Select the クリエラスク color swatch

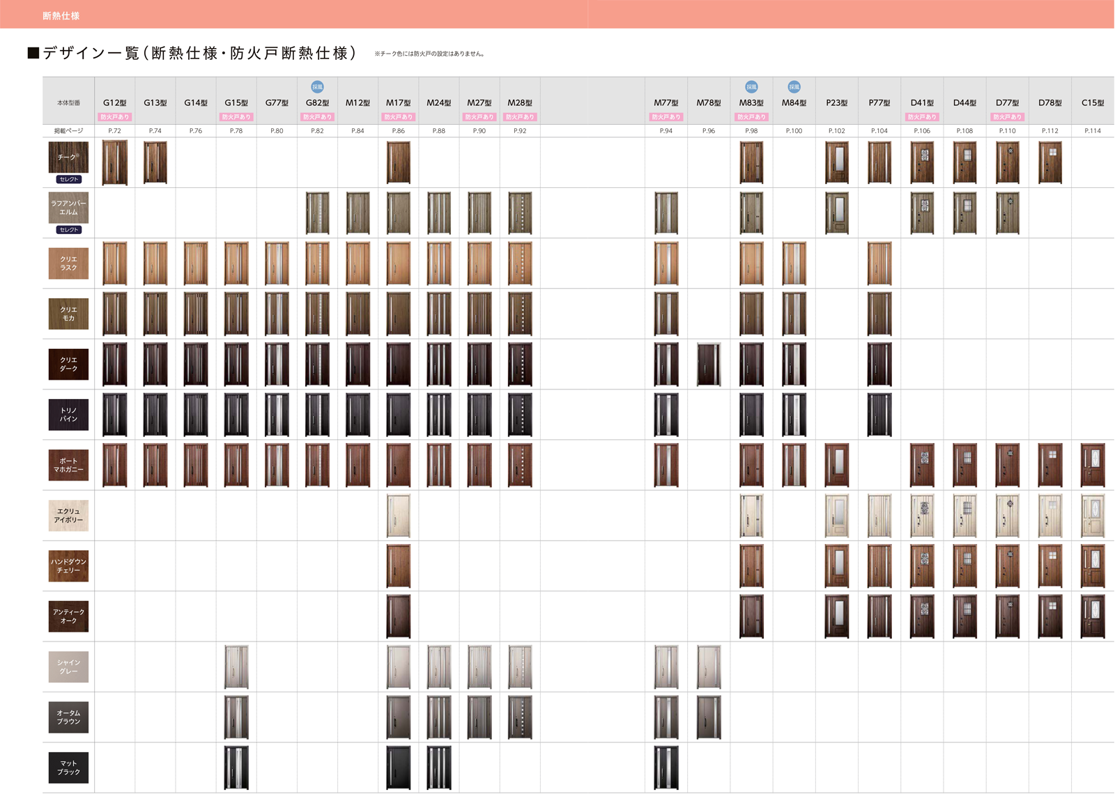tap(68, 263)
